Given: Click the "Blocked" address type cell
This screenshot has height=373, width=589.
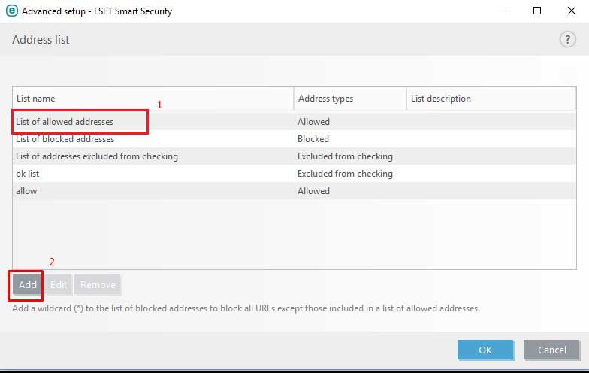Looking at the screenshot, I should 313,139.
